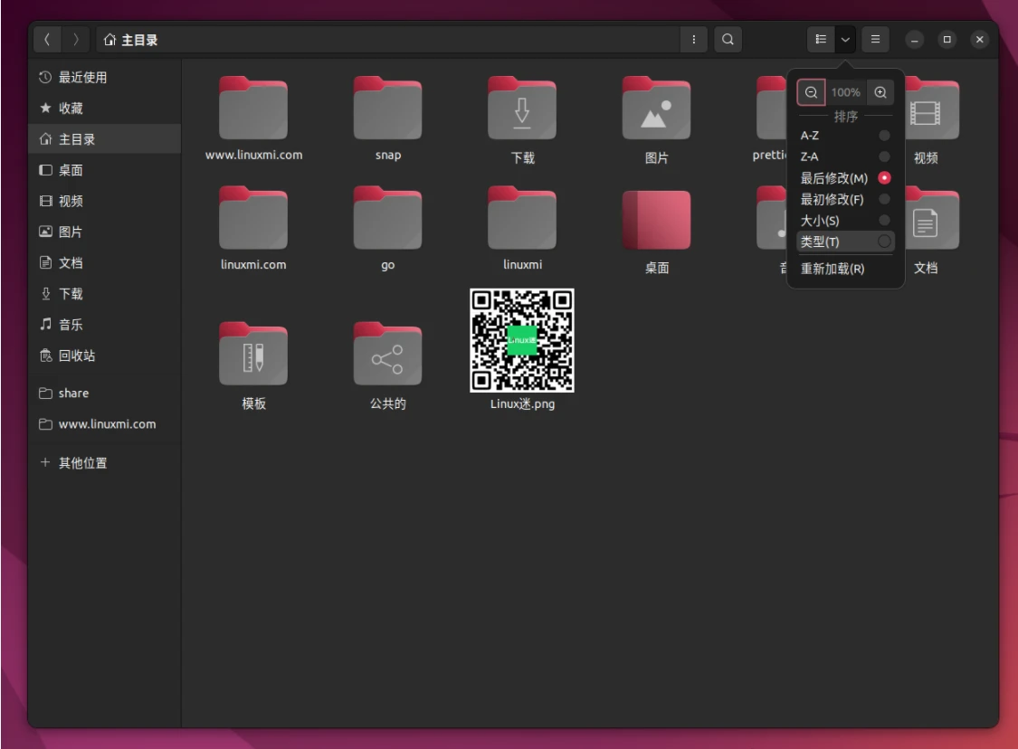The width and height of the screenshot is (1018, 749).
Task: Open the share folder in the sidebar
Action: click(74, 393)
